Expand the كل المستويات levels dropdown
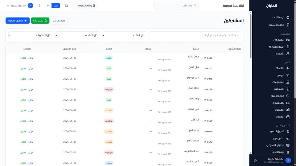The width and height of the screenshot is (296, 166). pyautogui.click(x=31, y=35)
